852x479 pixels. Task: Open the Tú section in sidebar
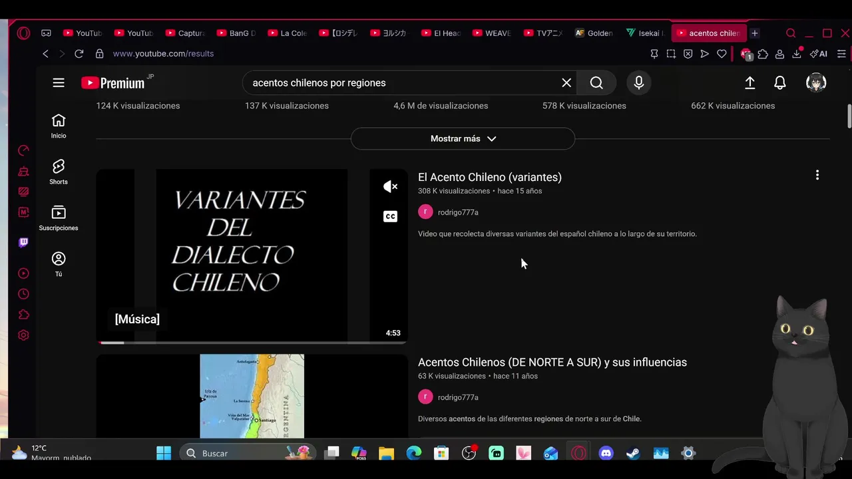[x=59, y=264]
